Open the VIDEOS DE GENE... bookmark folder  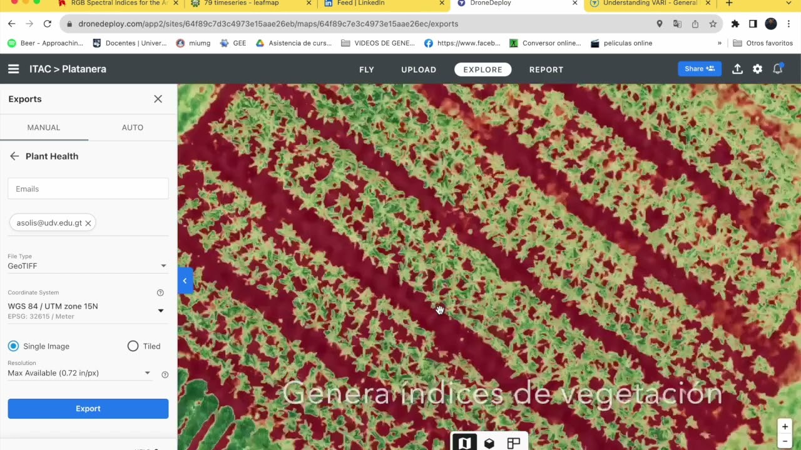click(378, 43)
